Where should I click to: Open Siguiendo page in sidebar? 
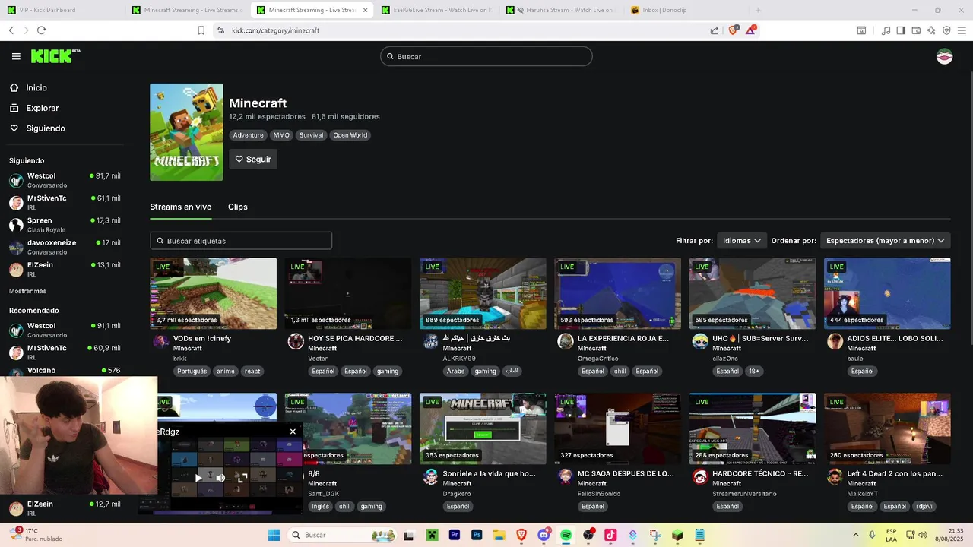[x=46, y=128]
